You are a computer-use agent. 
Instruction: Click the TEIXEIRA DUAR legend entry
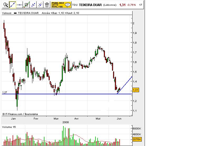[28, 13]
